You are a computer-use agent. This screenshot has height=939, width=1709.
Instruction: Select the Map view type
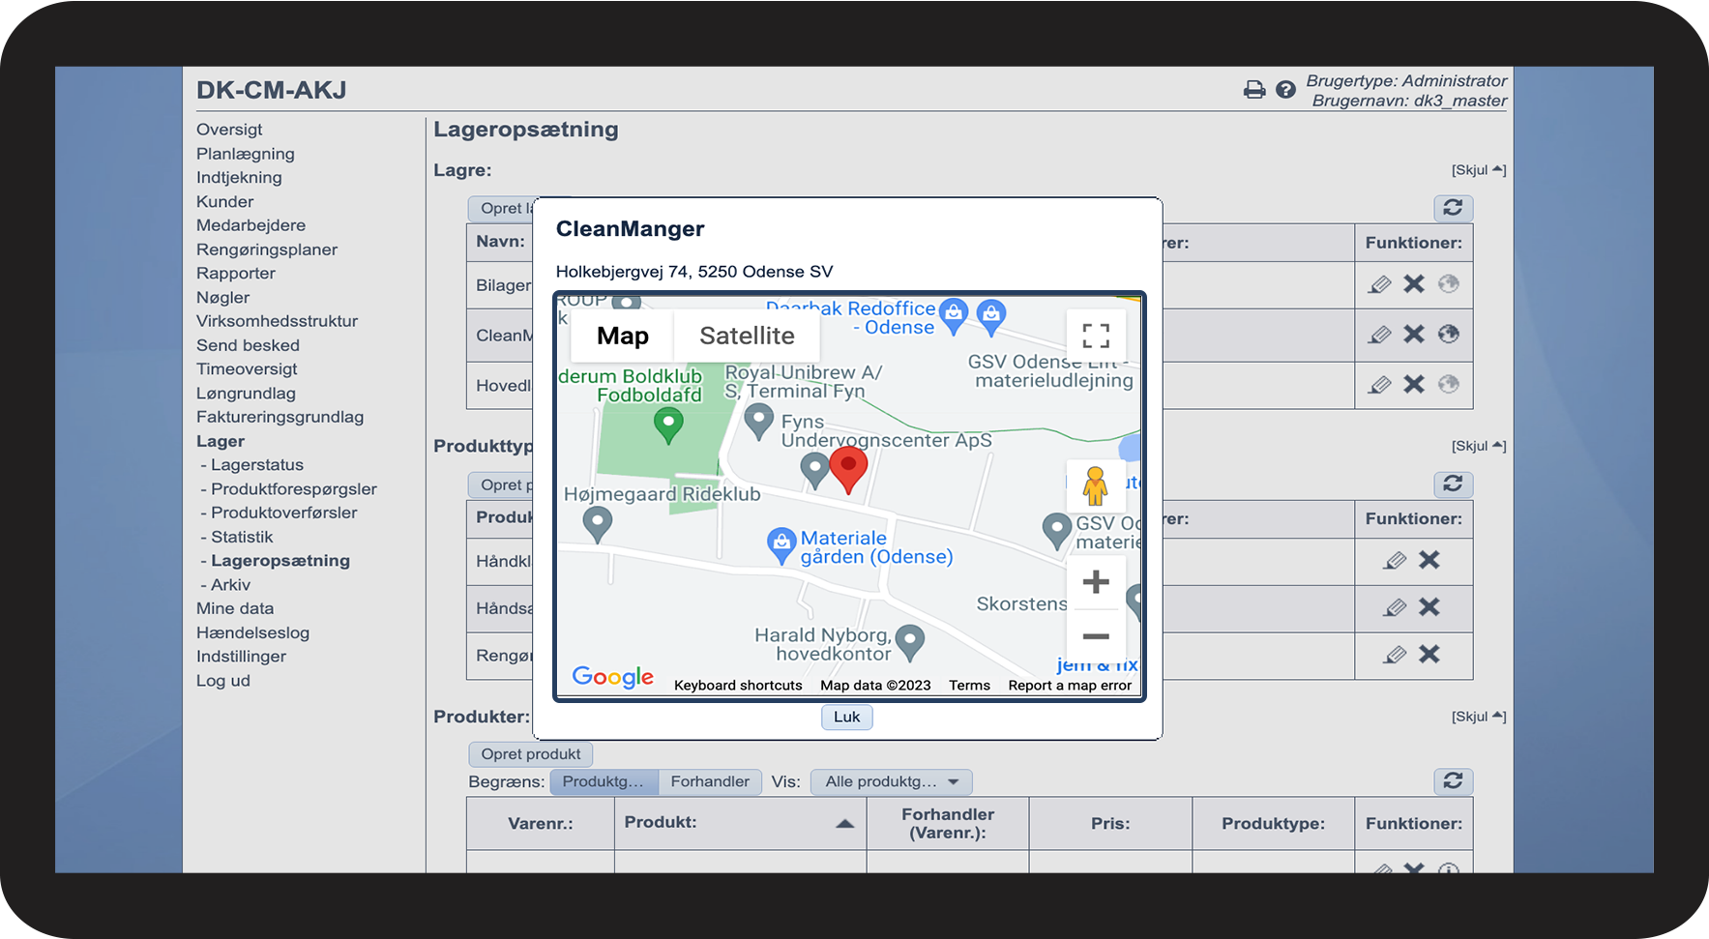click(622, 336)
